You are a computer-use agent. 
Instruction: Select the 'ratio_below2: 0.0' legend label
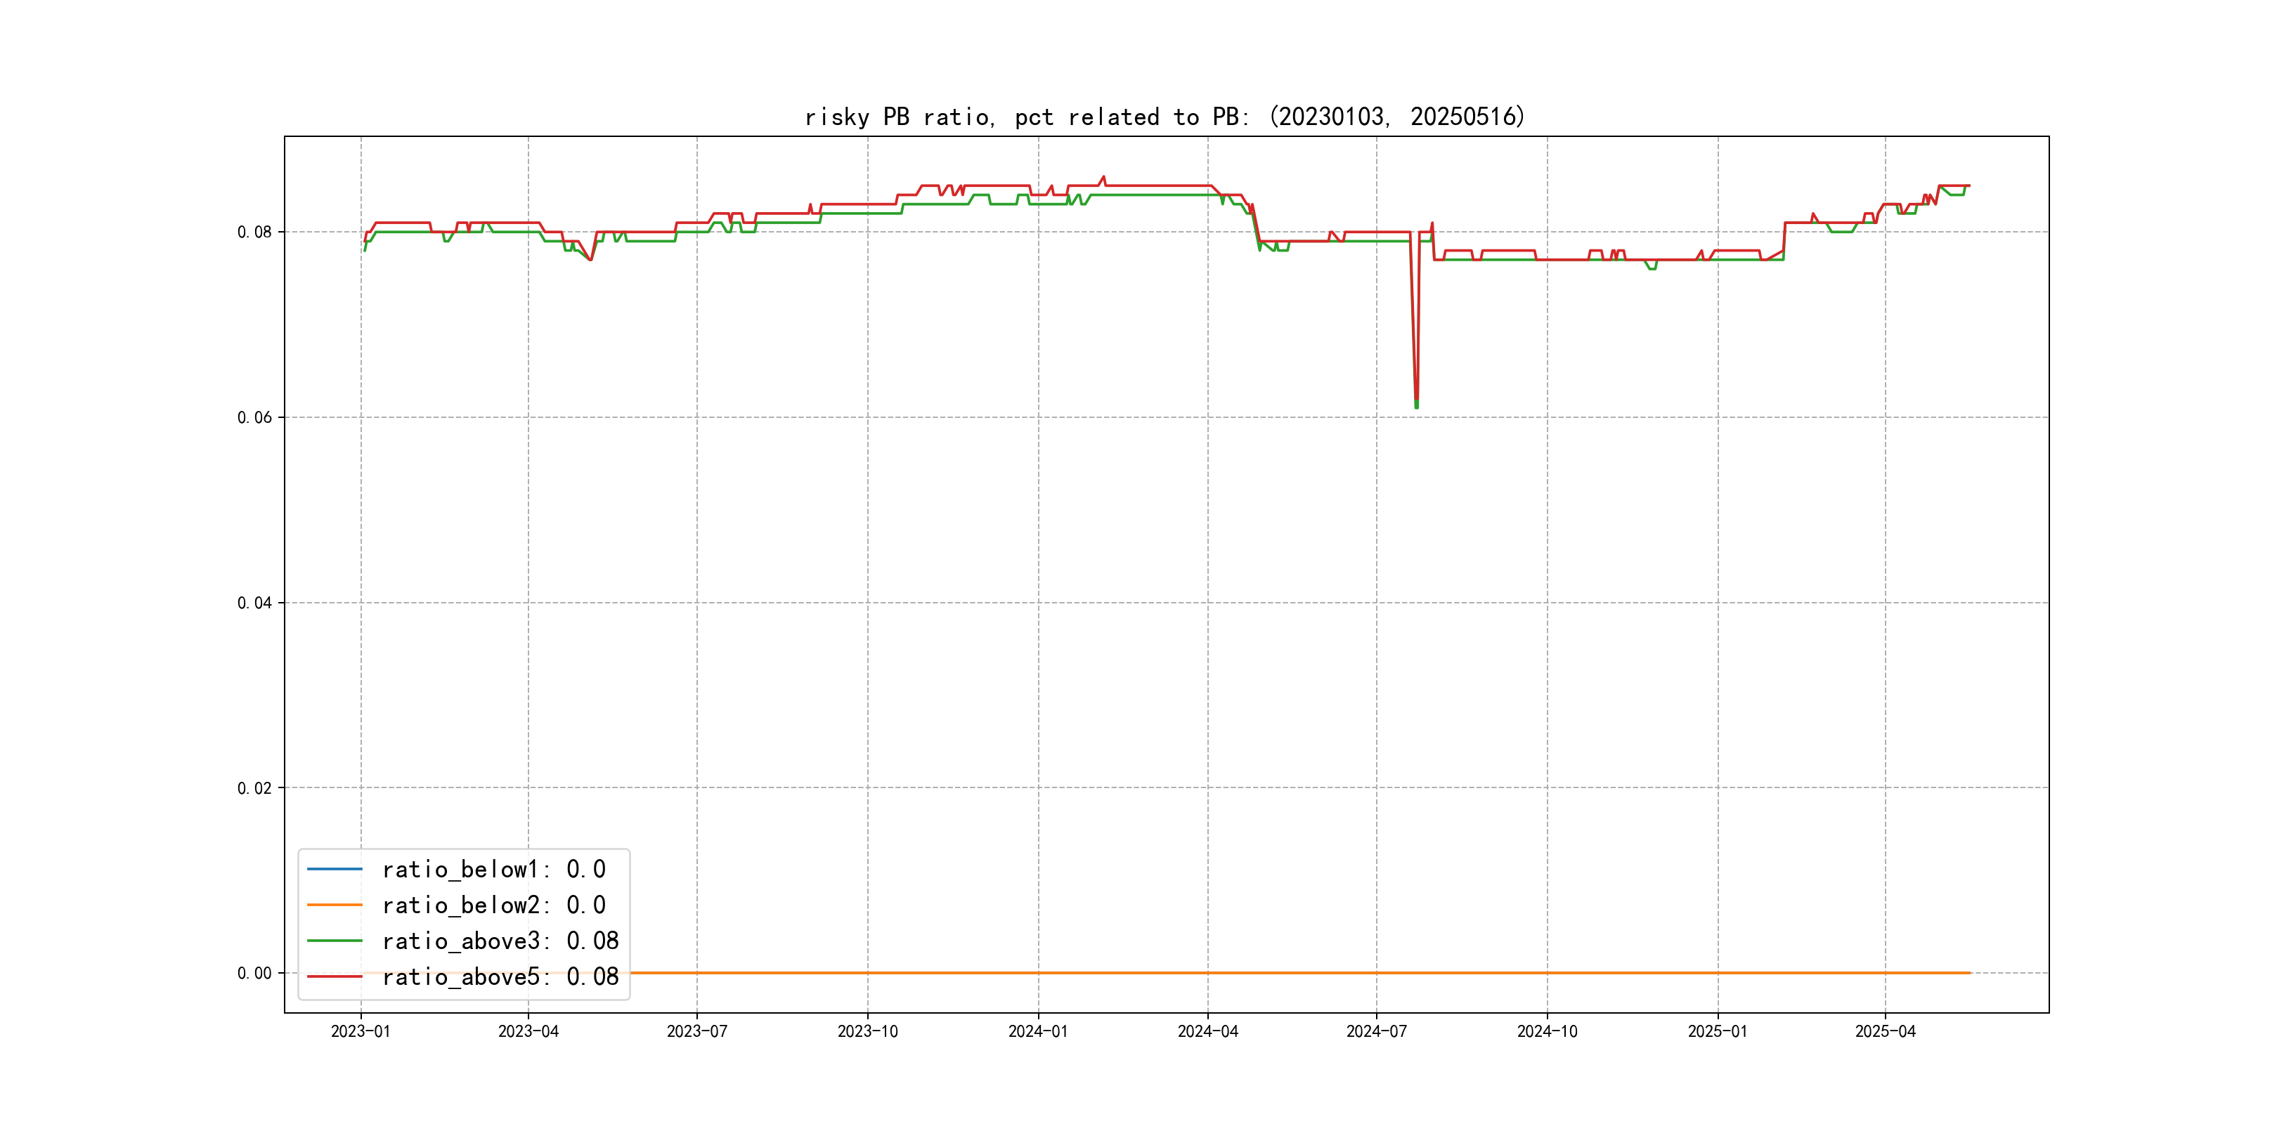click(493, 905)
